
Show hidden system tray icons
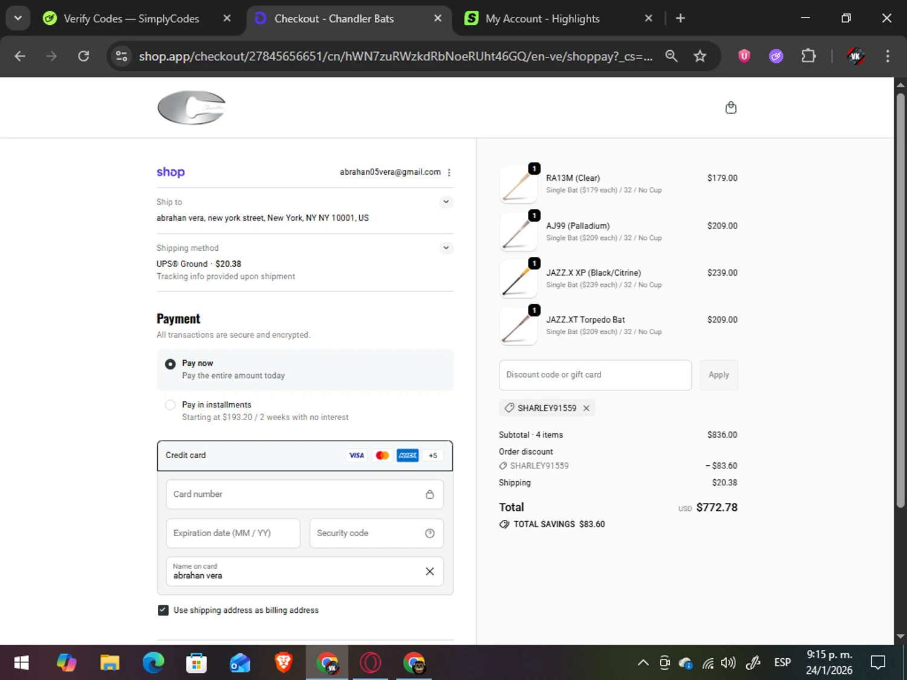pyautogui.click(x=643, y=663)
